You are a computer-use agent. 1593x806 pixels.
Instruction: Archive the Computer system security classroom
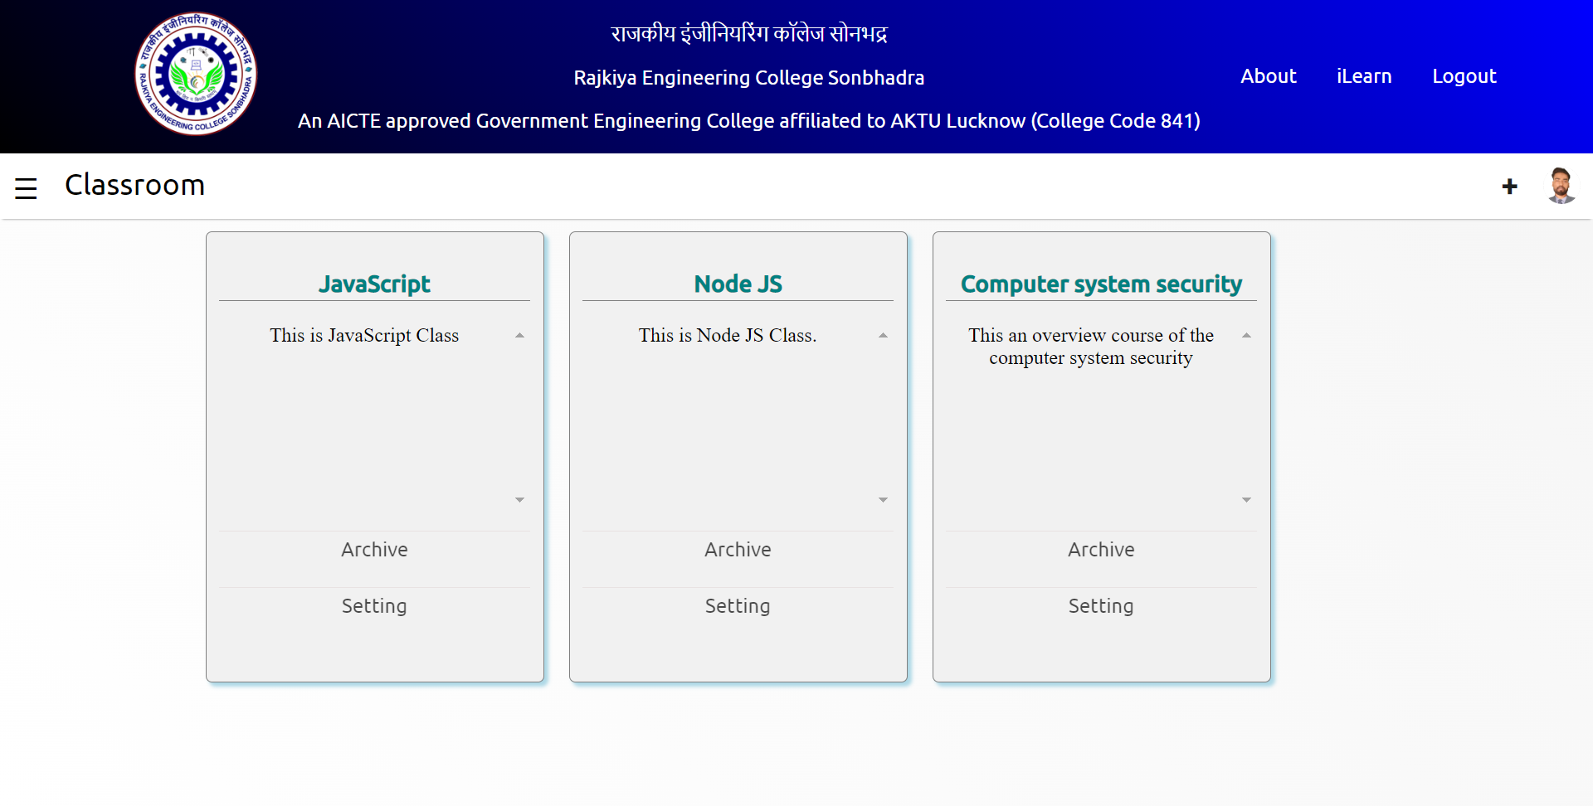coord(1101,549)
